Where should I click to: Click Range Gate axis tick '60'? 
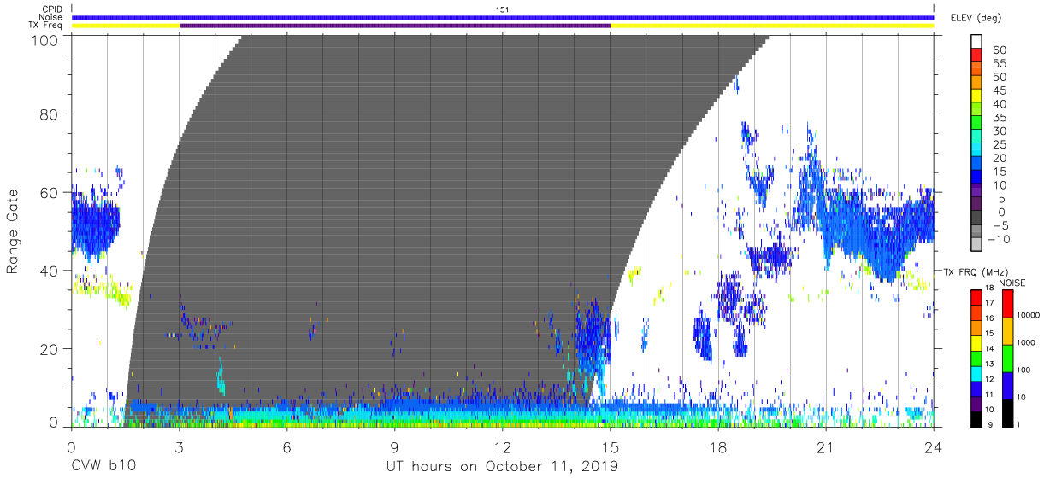(48, 193)
